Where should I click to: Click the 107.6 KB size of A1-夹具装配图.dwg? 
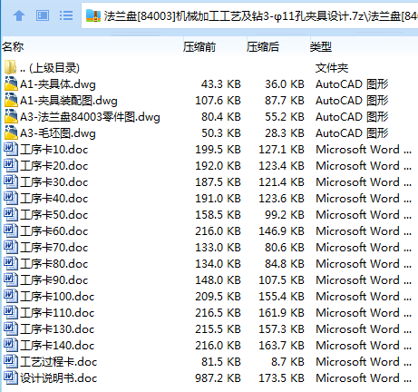(218, 101)
